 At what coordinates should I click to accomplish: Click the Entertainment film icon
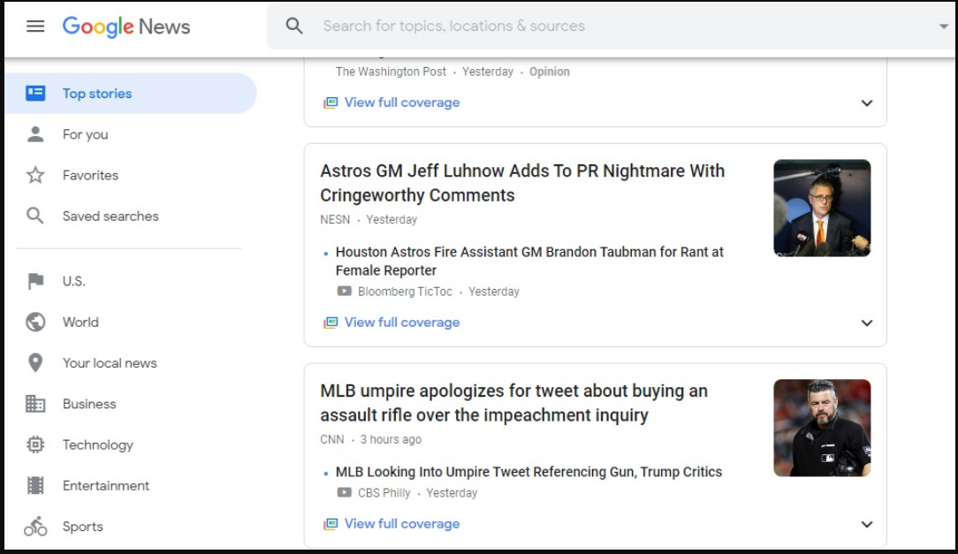tap(35, 486)
